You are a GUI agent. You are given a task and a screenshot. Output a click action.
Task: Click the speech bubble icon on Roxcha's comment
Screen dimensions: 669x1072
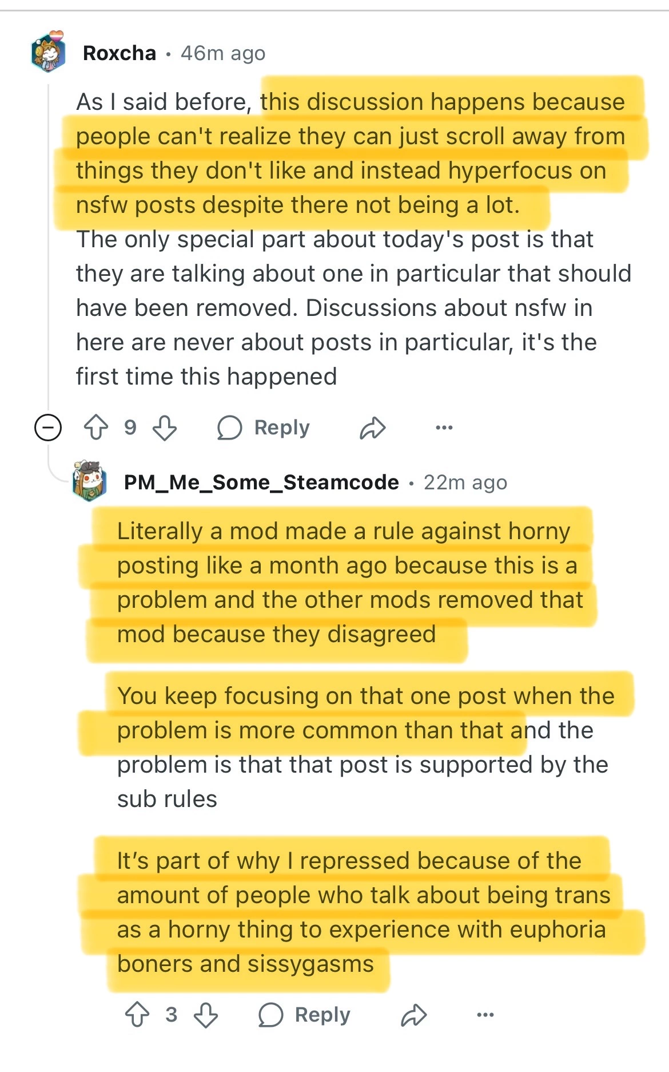click(230, 428)
